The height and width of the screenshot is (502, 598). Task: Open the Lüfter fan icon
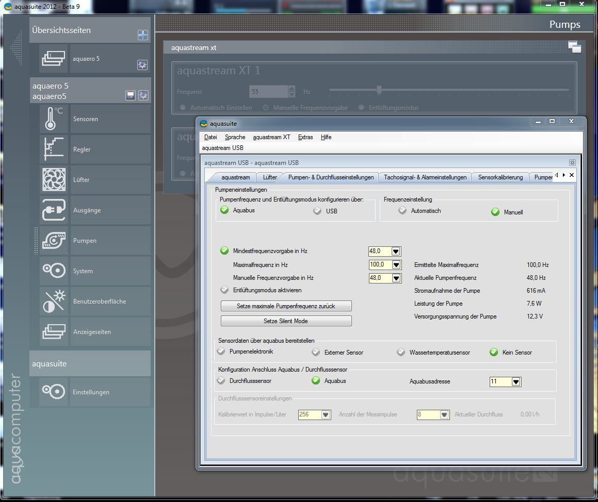tap(54, 180)
